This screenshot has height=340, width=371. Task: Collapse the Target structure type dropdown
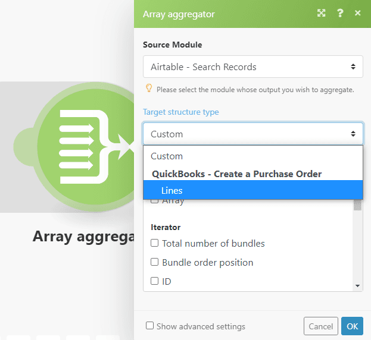tap(252, 134)
